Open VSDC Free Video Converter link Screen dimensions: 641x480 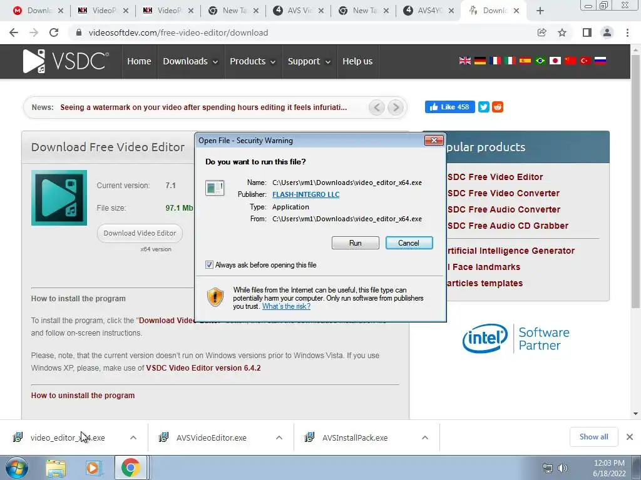click(503, 193)
